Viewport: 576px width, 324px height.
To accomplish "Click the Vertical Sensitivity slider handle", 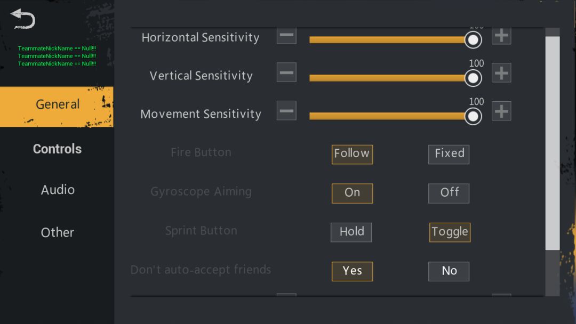I will 473,78.
